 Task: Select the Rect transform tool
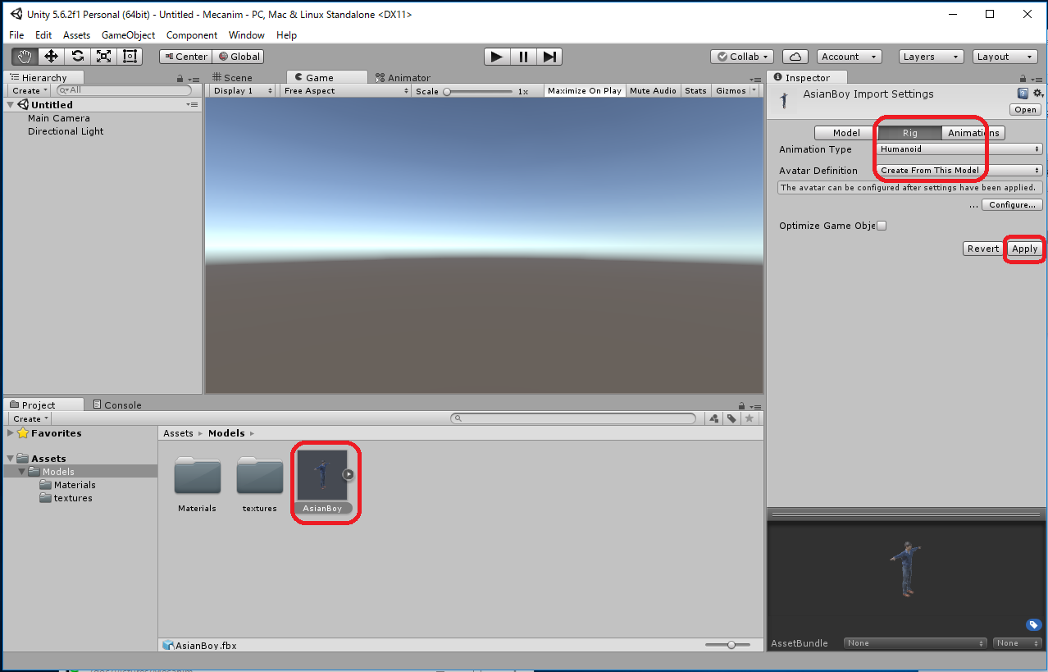(x=130, y=57)
